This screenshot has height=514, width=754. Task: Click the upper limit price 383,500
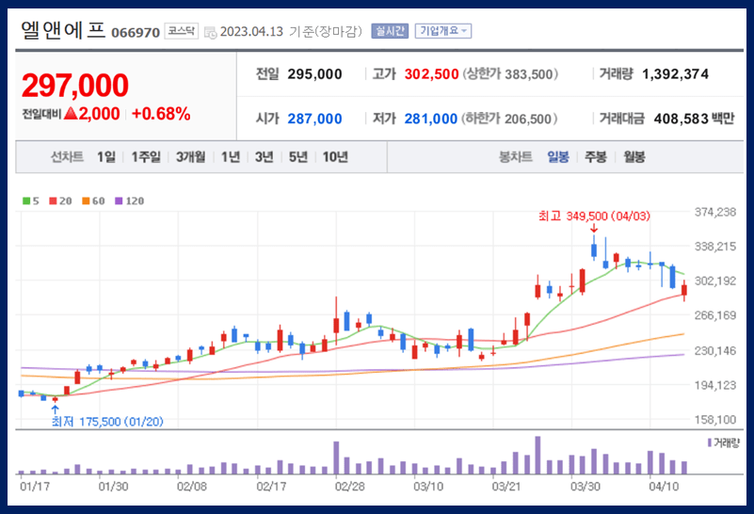click(529, 74)
